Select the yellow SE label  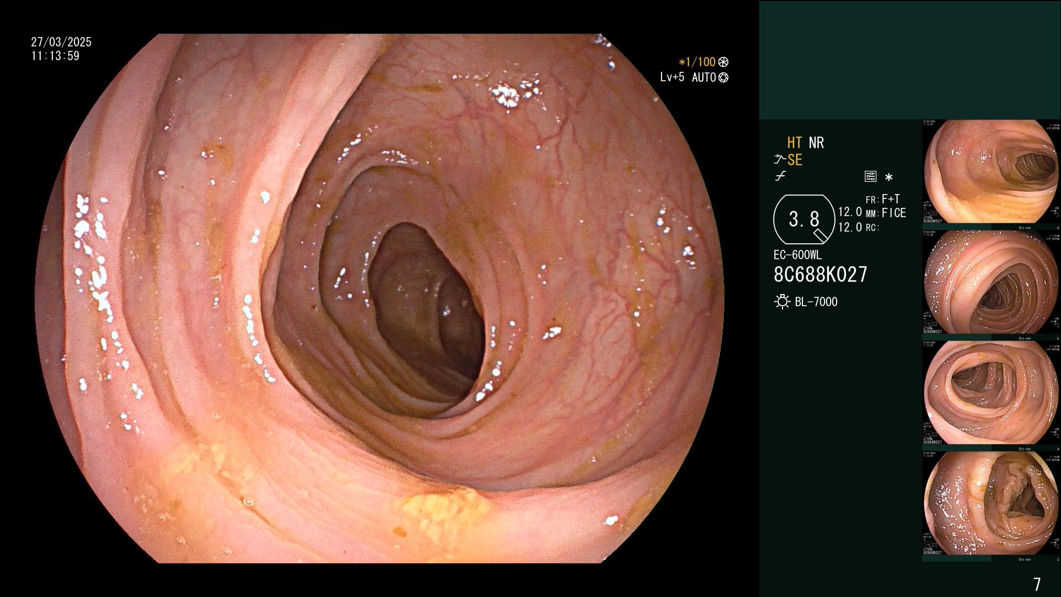click(795, 160)
